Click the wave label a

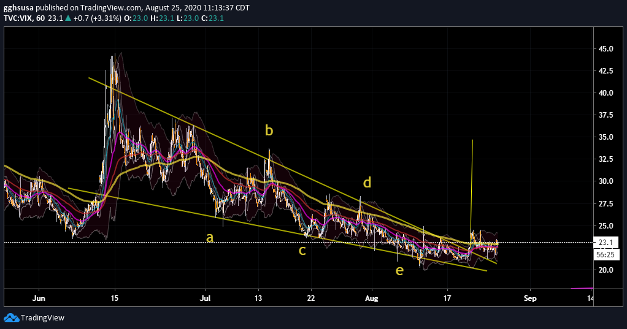[210, 238]
